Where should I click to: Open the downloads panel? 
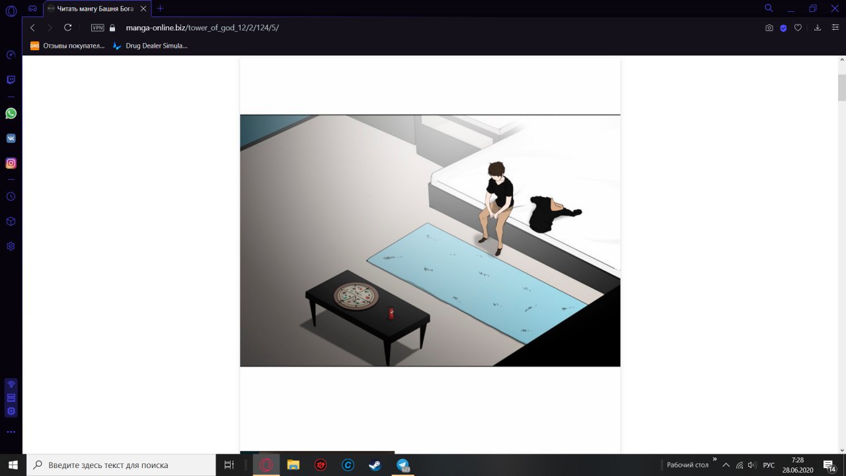(x=818, y=28)
